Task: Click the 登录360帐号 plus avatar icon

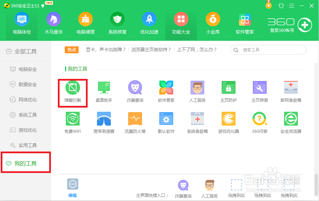Action: 304,25
